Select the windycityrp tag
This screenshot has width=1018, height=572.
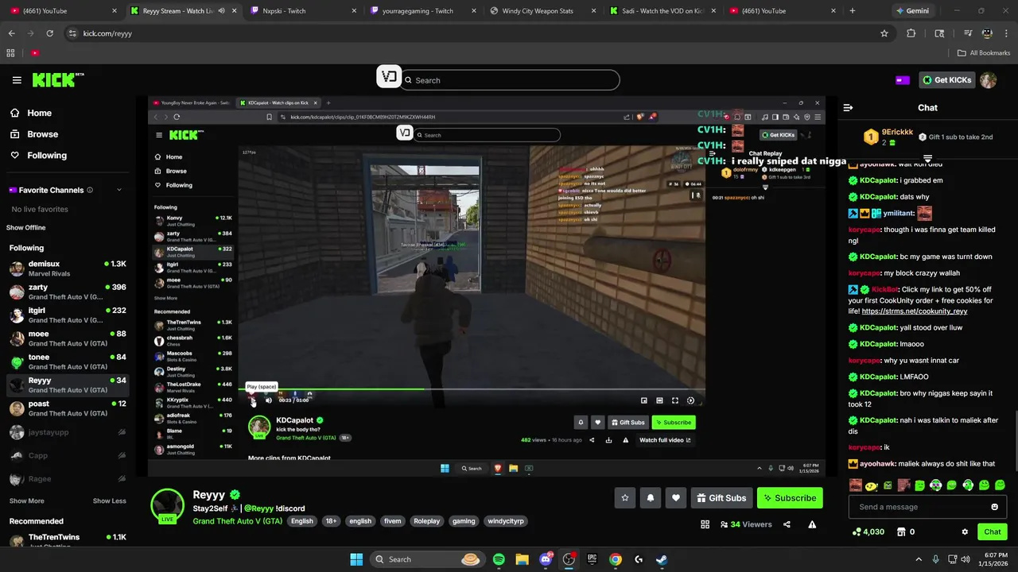coord(505,521)
